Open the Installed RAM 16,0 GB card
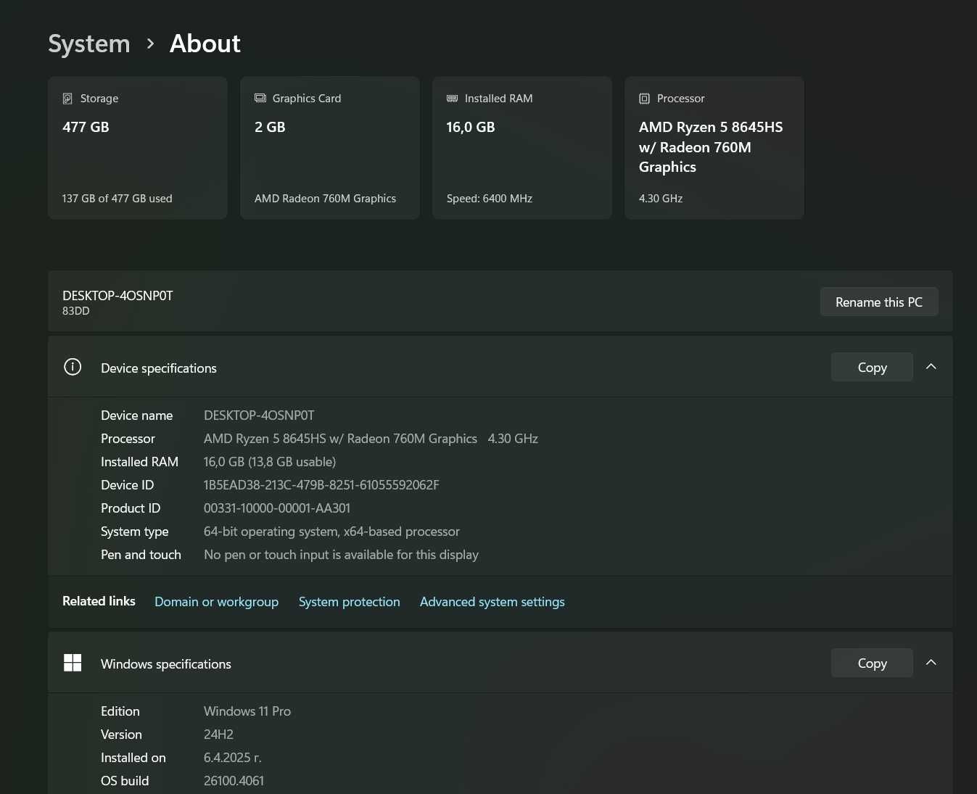This screenshot has height=794, width=977. tap(522, 148)
